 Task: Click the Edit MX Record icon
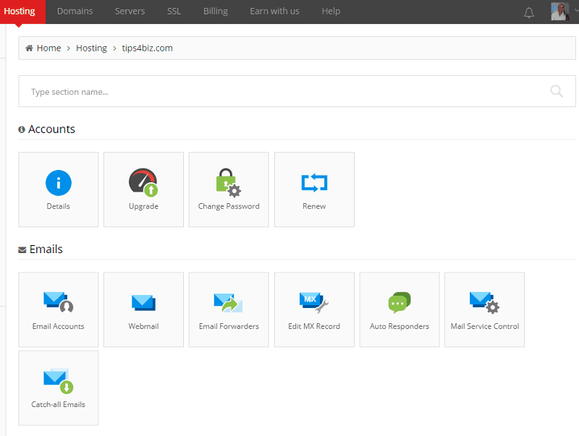314,302
